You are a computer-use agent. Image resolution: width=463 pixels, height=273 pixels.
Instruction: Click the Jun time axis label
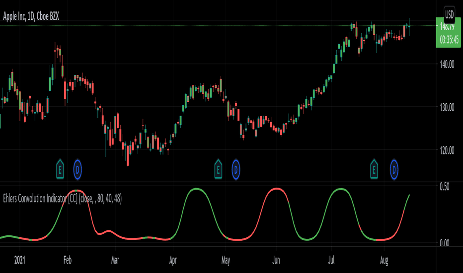coord(276,260)
